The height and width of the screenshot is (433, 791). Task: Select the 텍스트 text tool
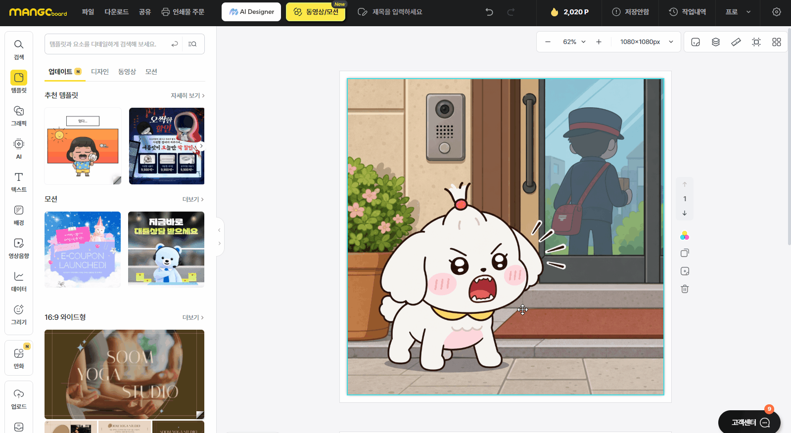click(19, 182)
